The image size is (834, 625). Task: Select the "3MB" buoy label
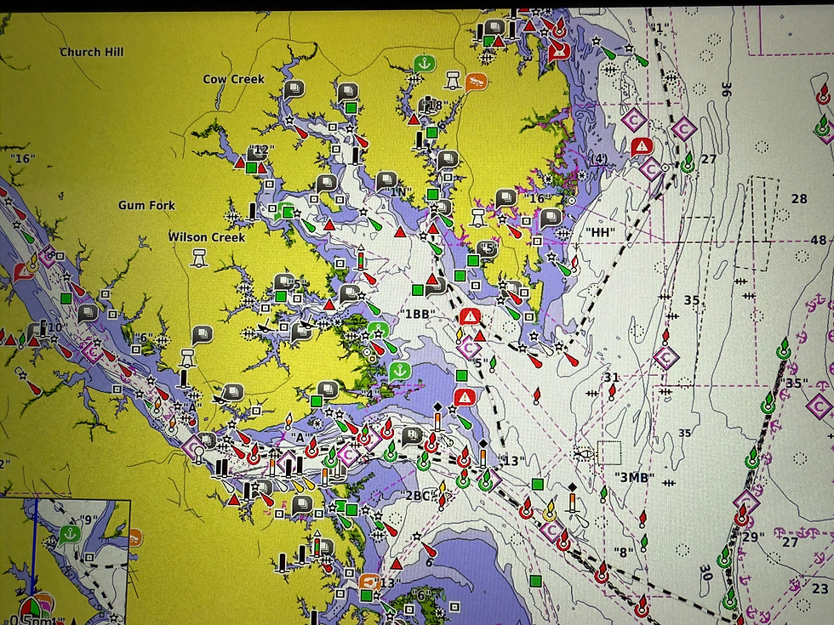[x=635, y=477]
